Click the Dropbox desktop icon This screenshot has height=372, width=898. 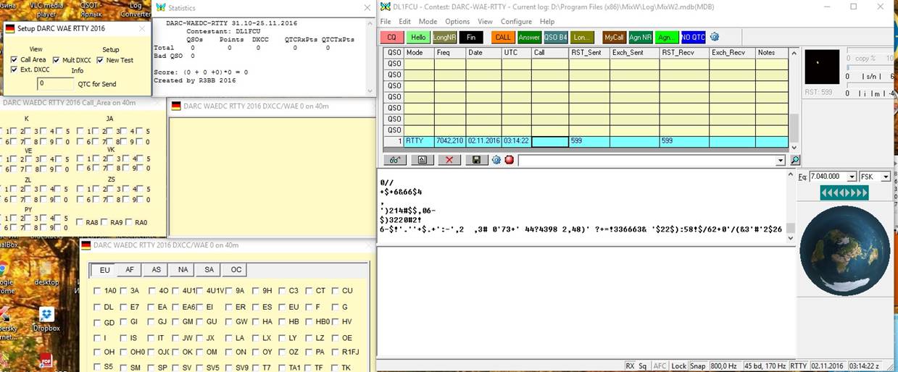tap(46, 316)
